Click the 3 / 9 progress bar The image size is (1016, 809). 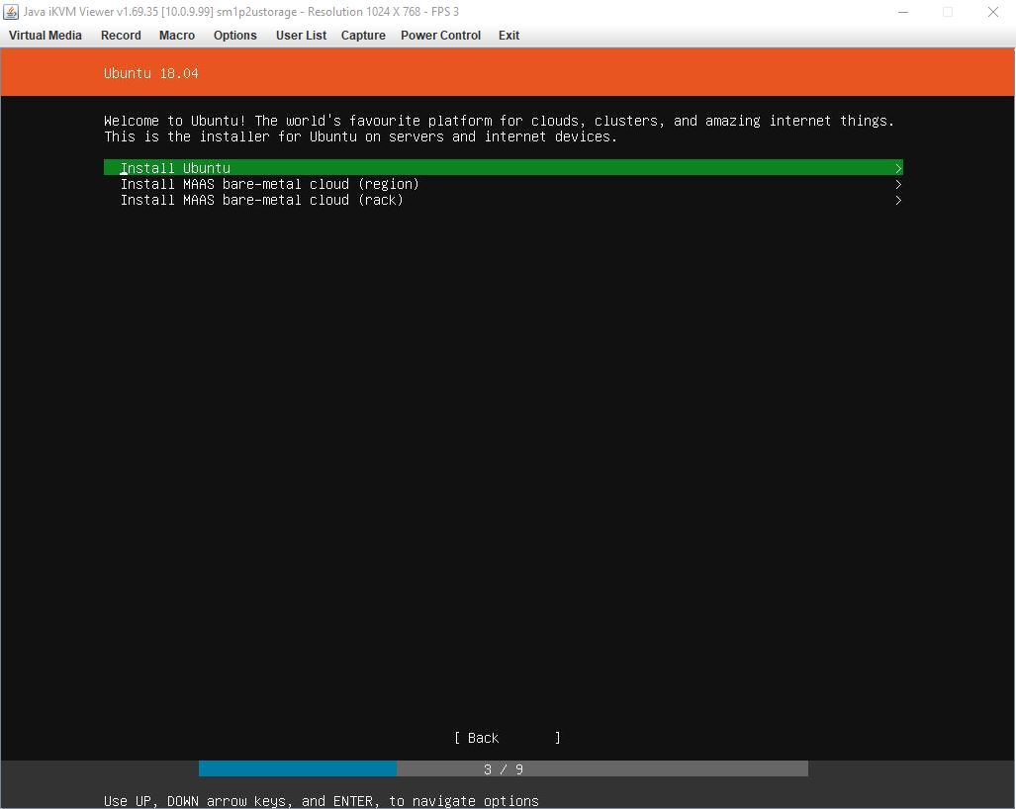(503, 768)
